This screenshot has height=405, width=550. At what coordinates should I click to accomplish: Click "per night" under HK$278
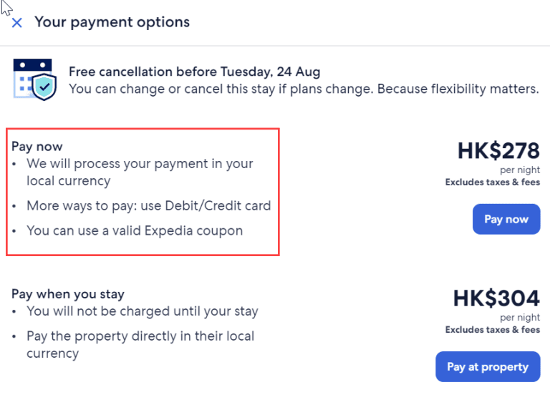[x=520, y=170]
